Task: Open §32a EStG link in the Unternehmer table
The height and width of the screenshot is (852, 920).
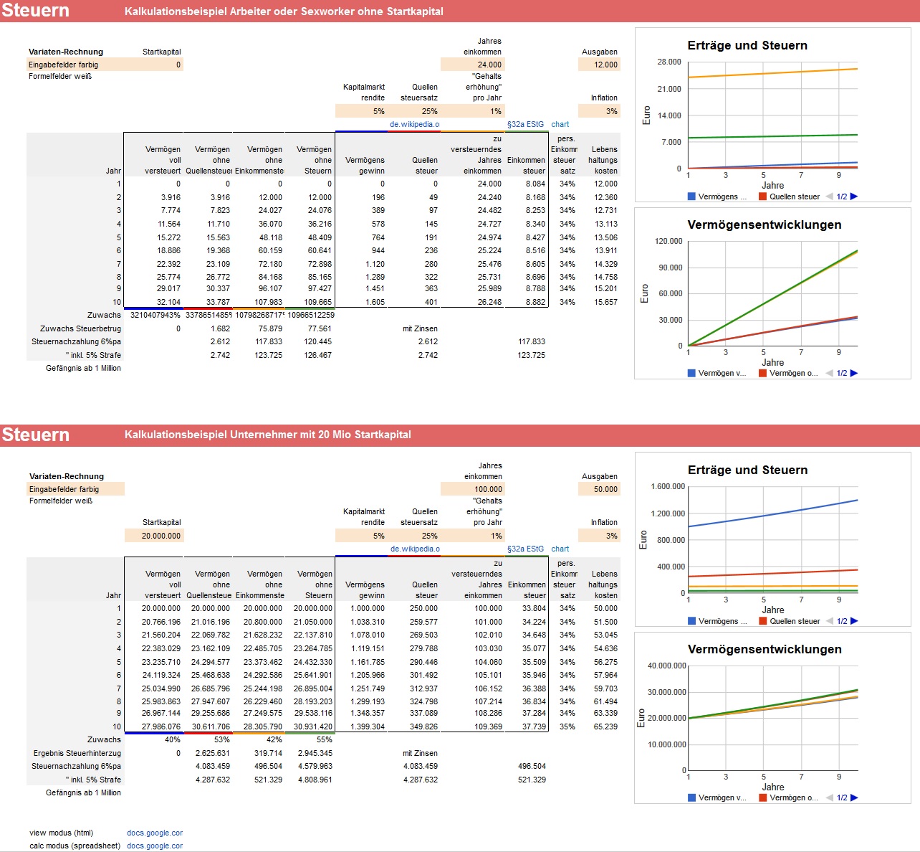Action: pos(525,549)
